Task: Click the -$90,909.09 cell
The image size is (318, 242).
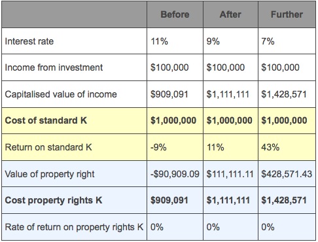Action: [x=175, y=174]
